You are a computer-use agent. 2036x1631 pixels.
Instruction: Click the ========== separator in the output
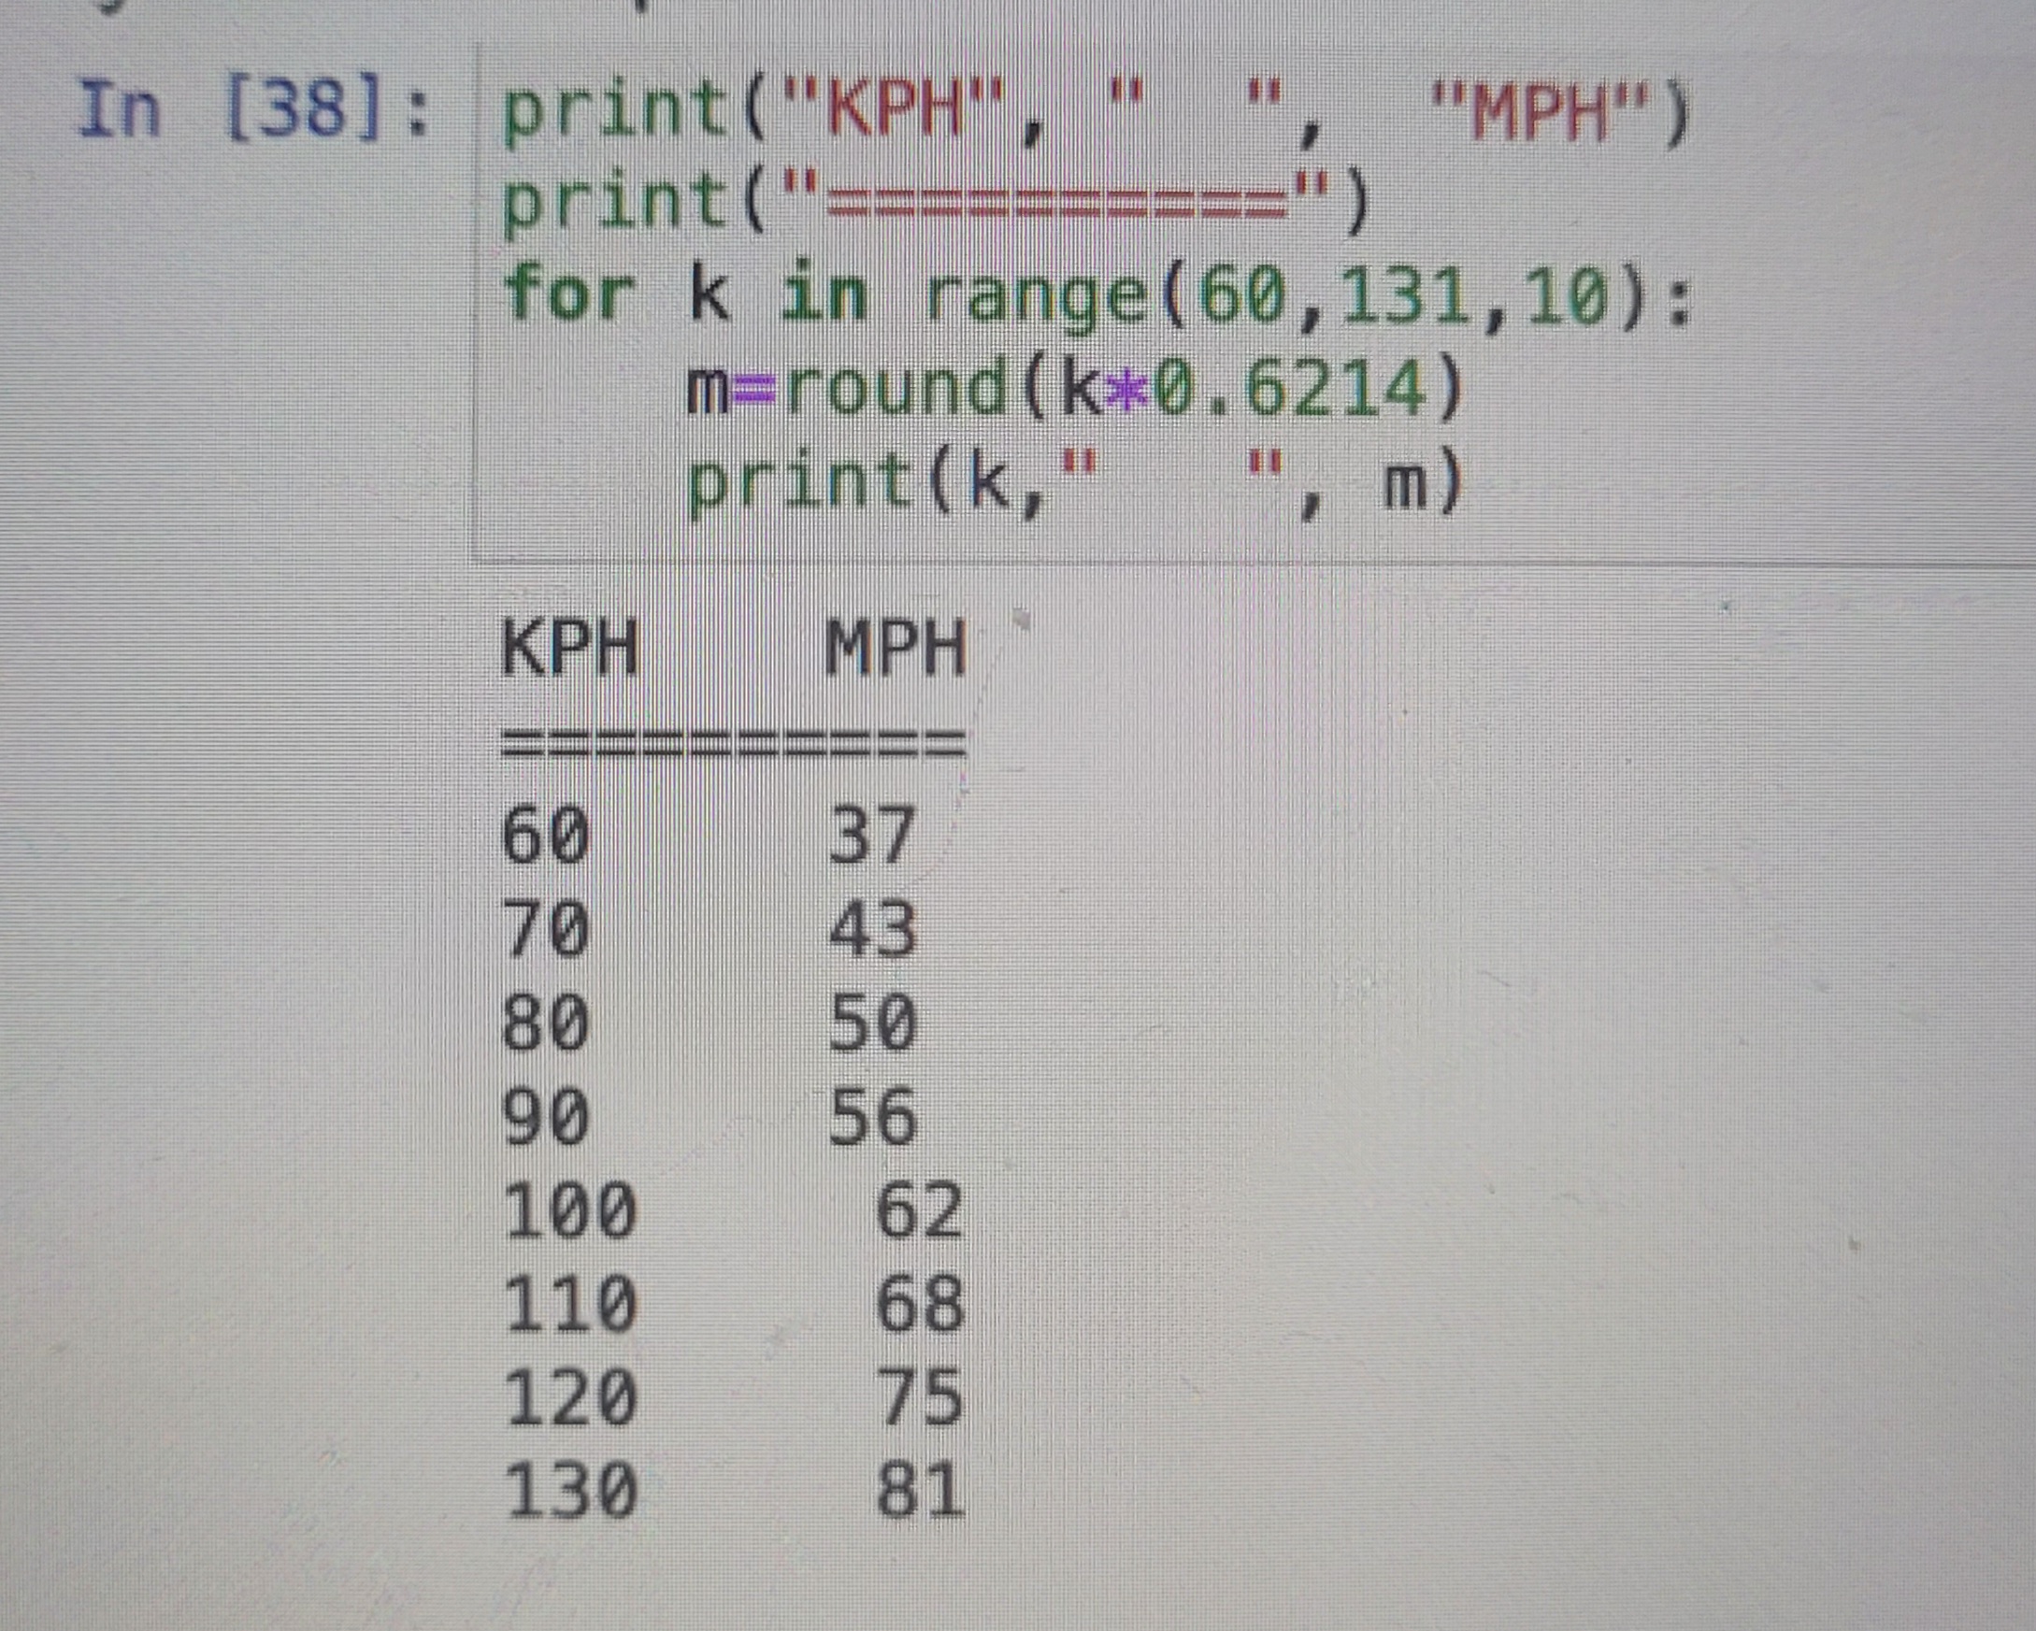734,742
